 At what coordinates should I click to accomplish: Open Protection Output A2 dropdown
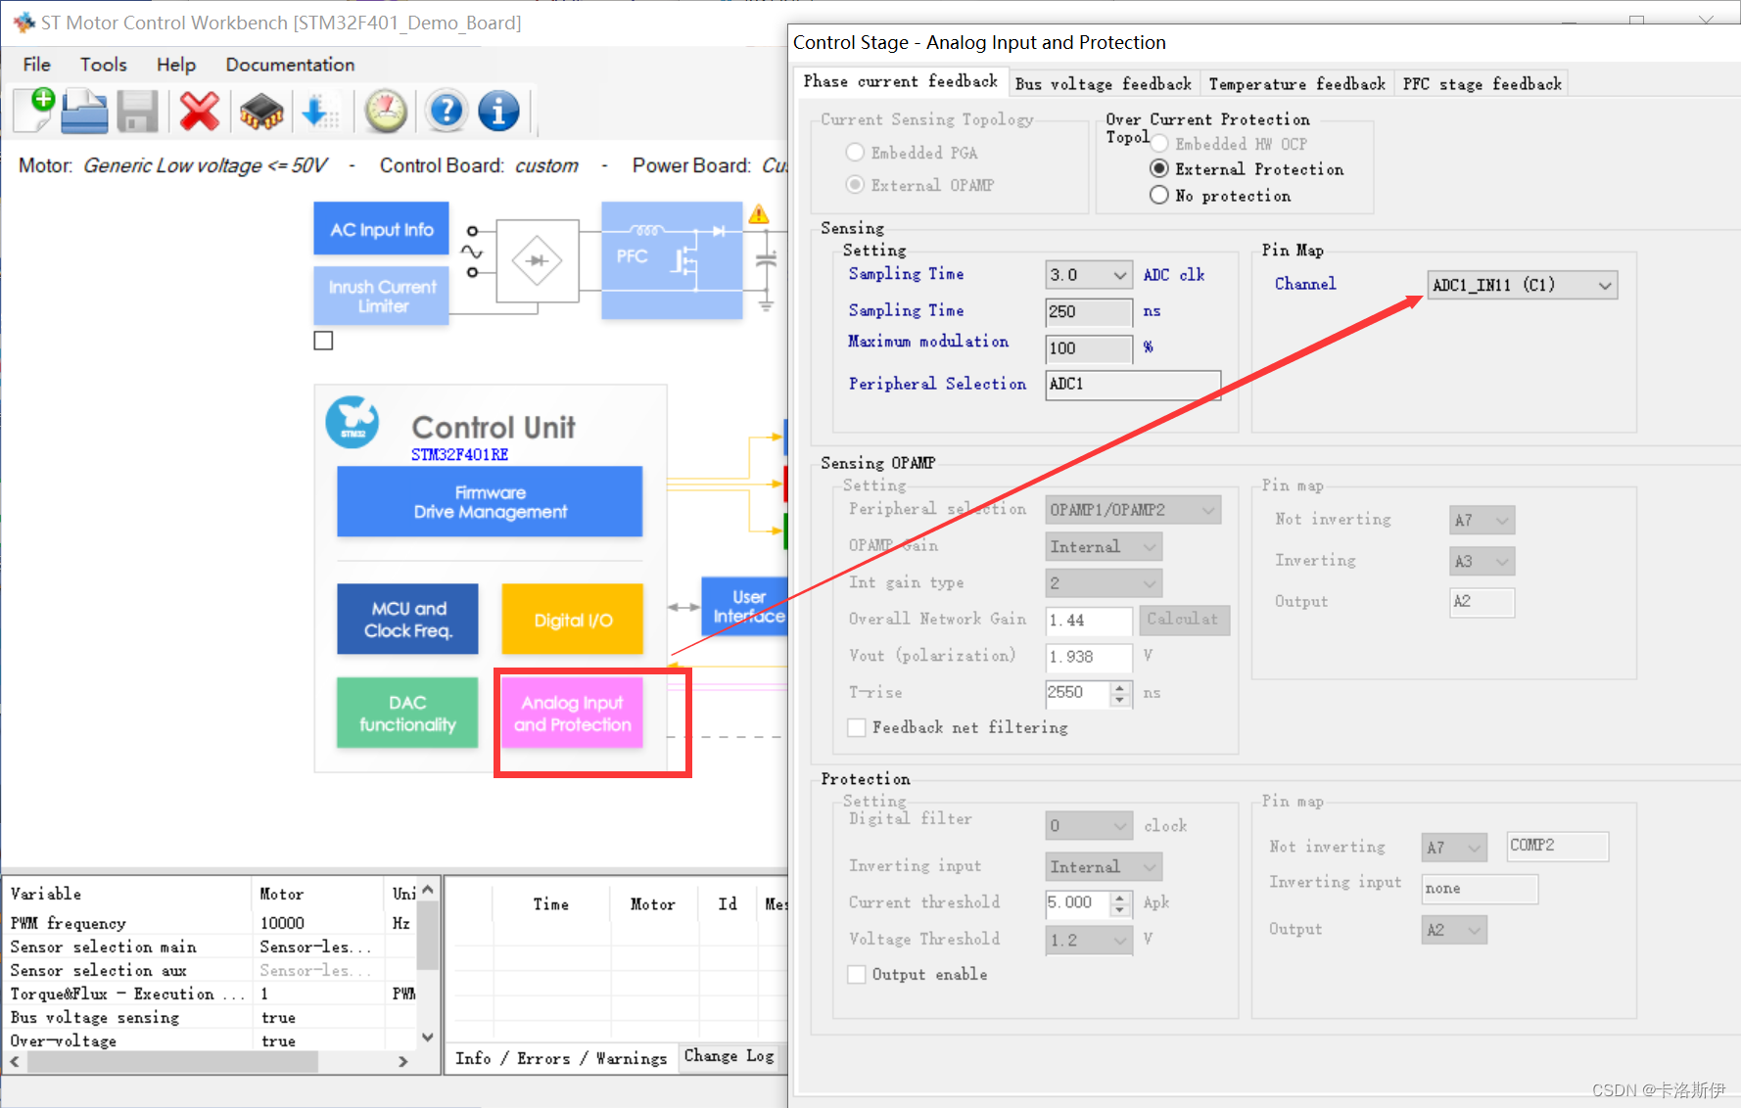[x=1454, y=930]
